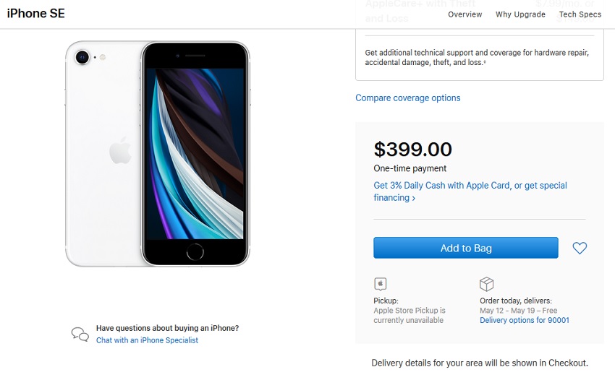Click the financing chevron arrow
The width and height of the screenshot is (615, 380).
pyautogui.click(x=413, y=198)
